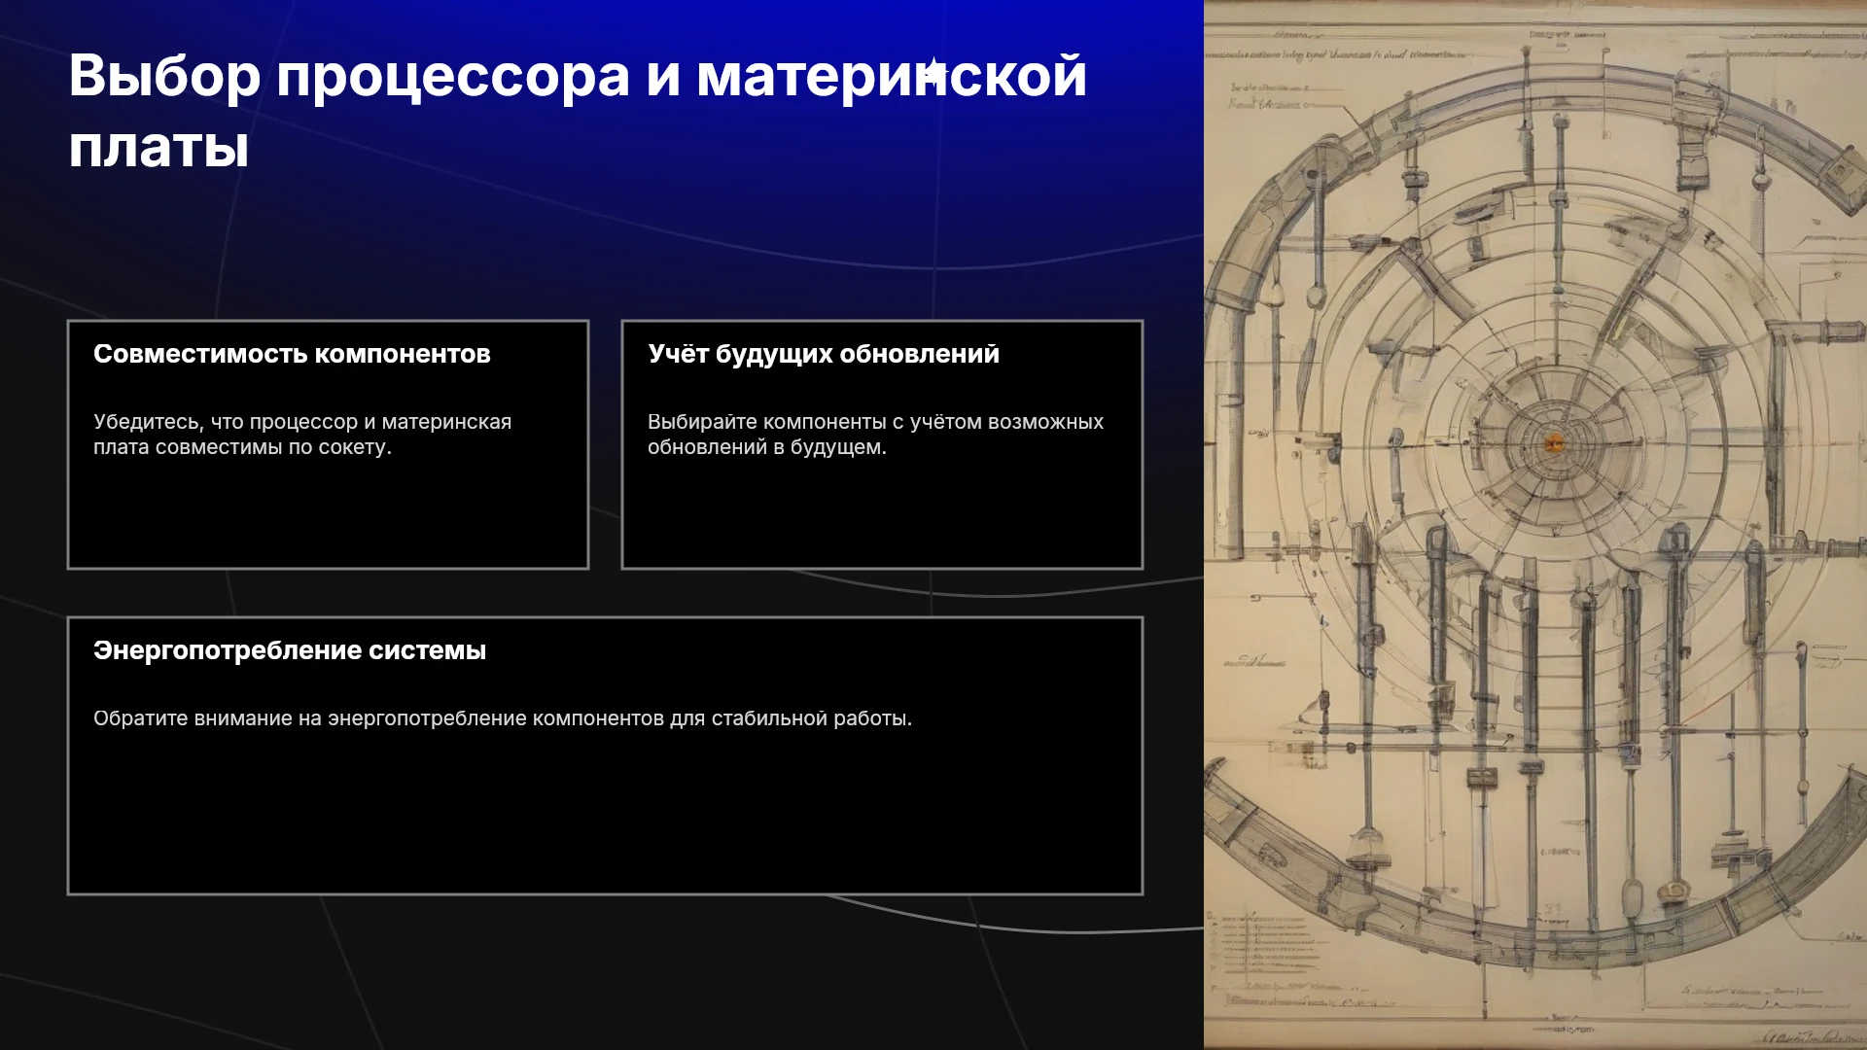Click empty area inside the Учёт будущих обновлений card
This screenshot has height=1050, width=1867.
[882, 515]
